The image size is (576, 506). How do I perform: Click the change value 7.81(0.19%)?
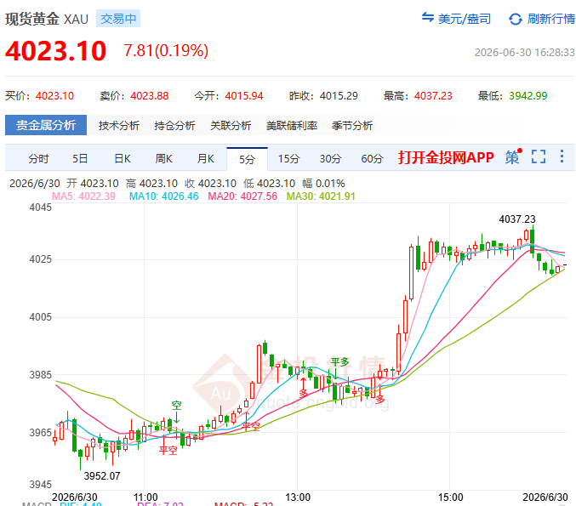click(x=166, y=51)
